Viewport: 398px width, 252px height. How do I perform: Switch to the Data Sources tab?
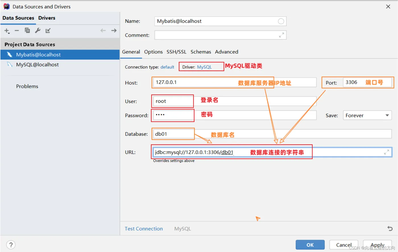(18, 18)
